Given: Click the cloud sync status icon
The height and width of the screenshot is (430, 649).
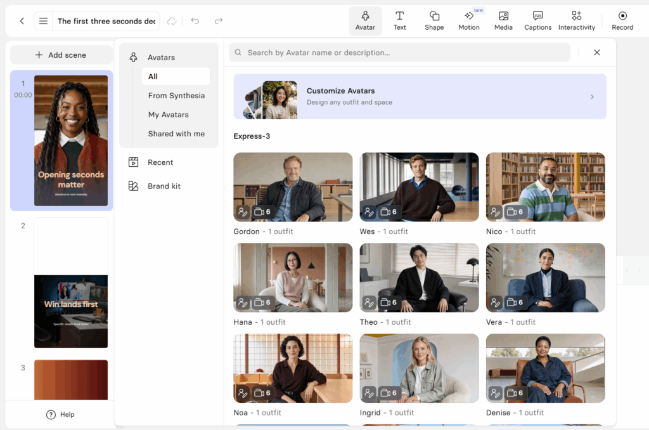Looking at the screenshot, I should click(x=172, y=21).
